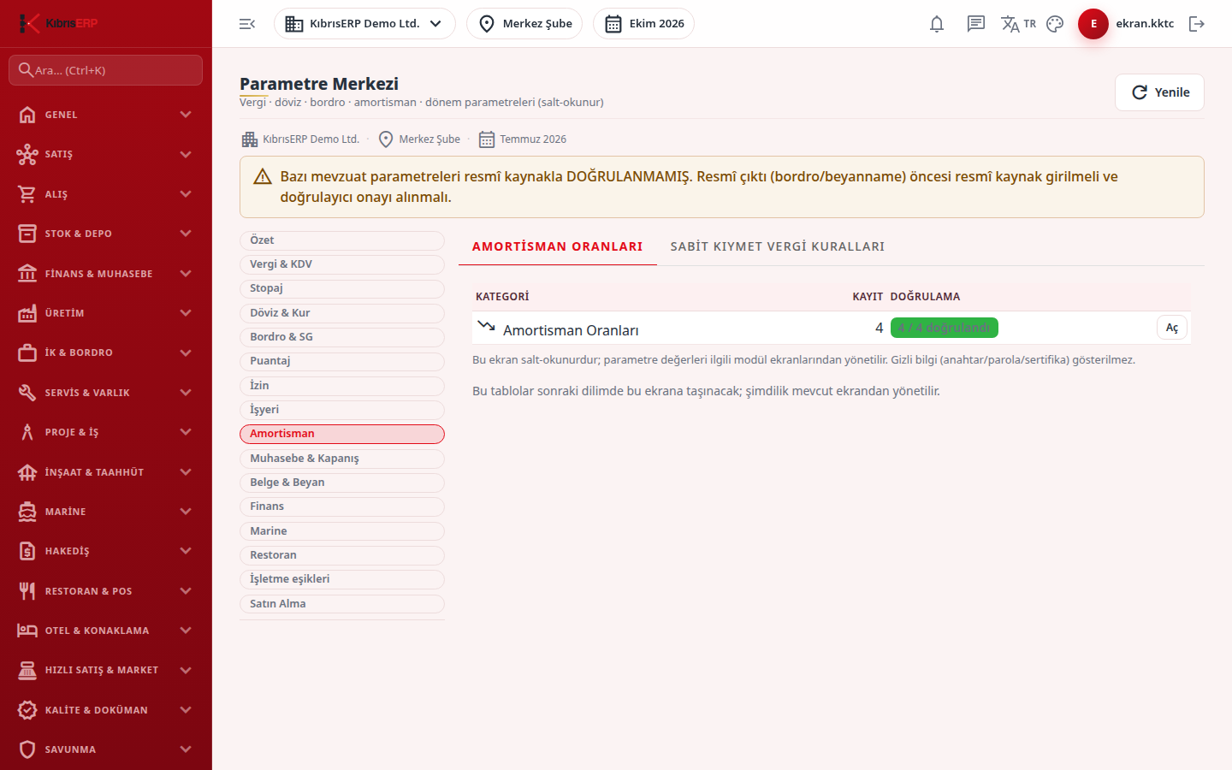This screenshot has height=770, width=1232.
Task: Open Finans & Muhasebe bank icon
Action: tap(27, 274)
